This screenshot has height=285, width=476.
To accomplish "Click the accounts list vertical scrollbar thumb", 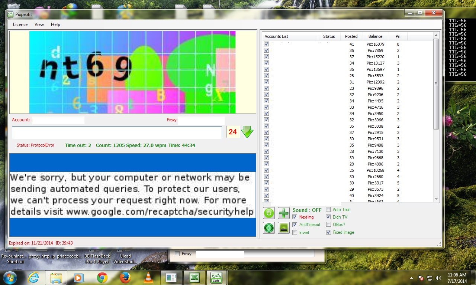I will click(x=437, y=84).
